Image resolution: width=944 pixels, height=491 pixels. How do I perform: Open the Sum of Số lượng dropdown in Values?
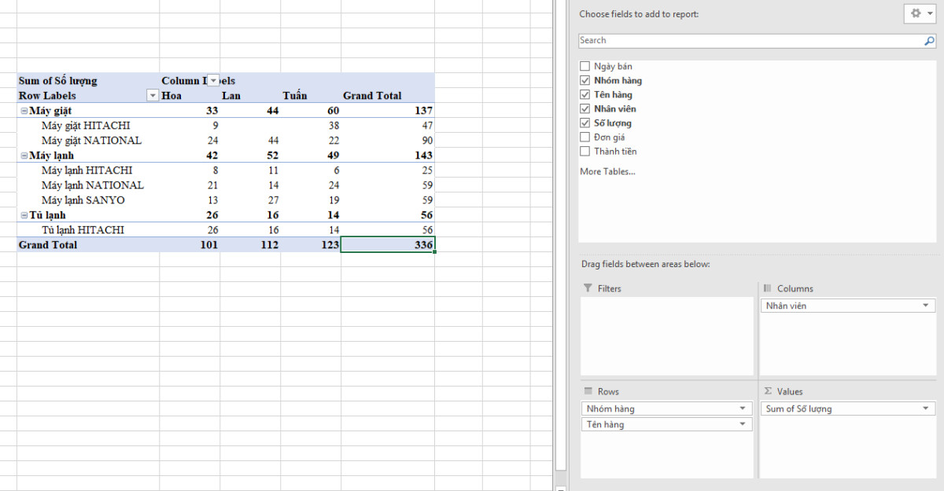coord(924,409)
